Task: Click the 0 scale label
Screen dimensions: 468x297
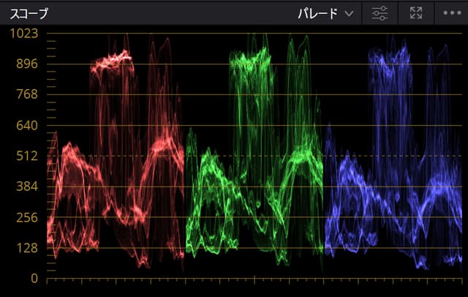Action: 34,279
